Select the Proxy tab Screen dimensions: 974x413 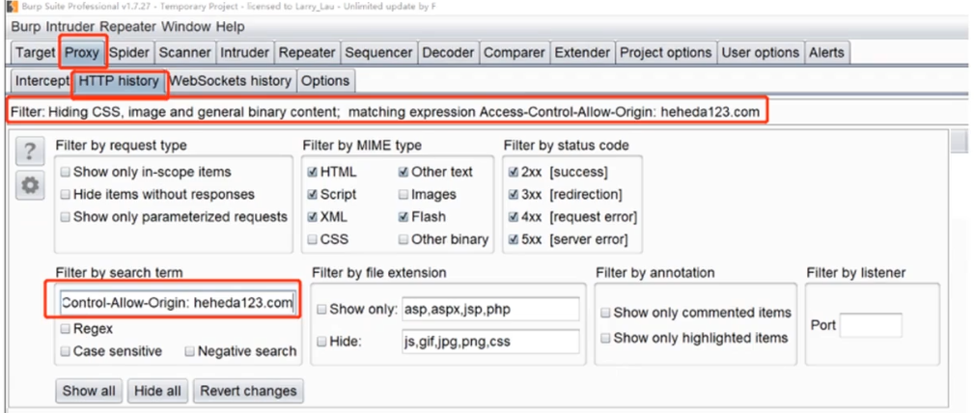tap(83, 53)
